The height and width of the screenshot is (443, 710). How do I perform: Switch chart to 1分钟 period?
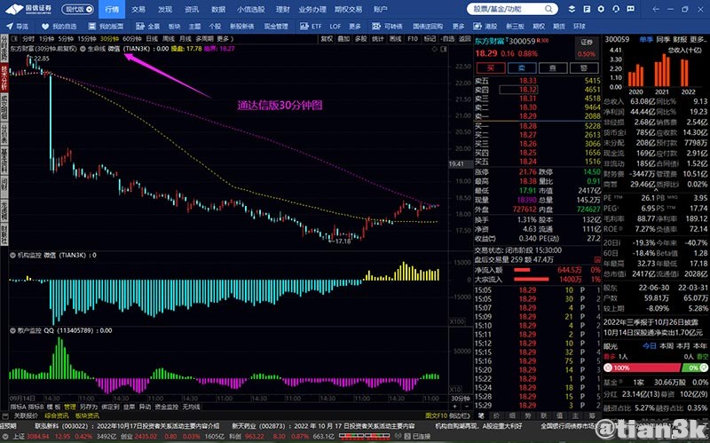47,39
